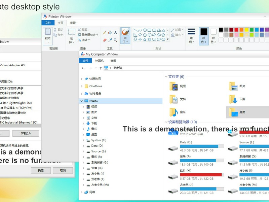Select the Desktop folder in folders pane
Screen dimensions: 269x202
point(247,112)
